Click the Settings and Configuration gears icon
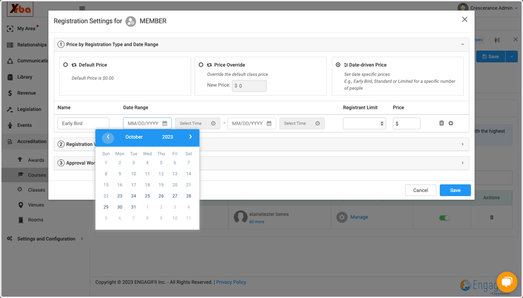523x298 pixels. tap(10, 239)
